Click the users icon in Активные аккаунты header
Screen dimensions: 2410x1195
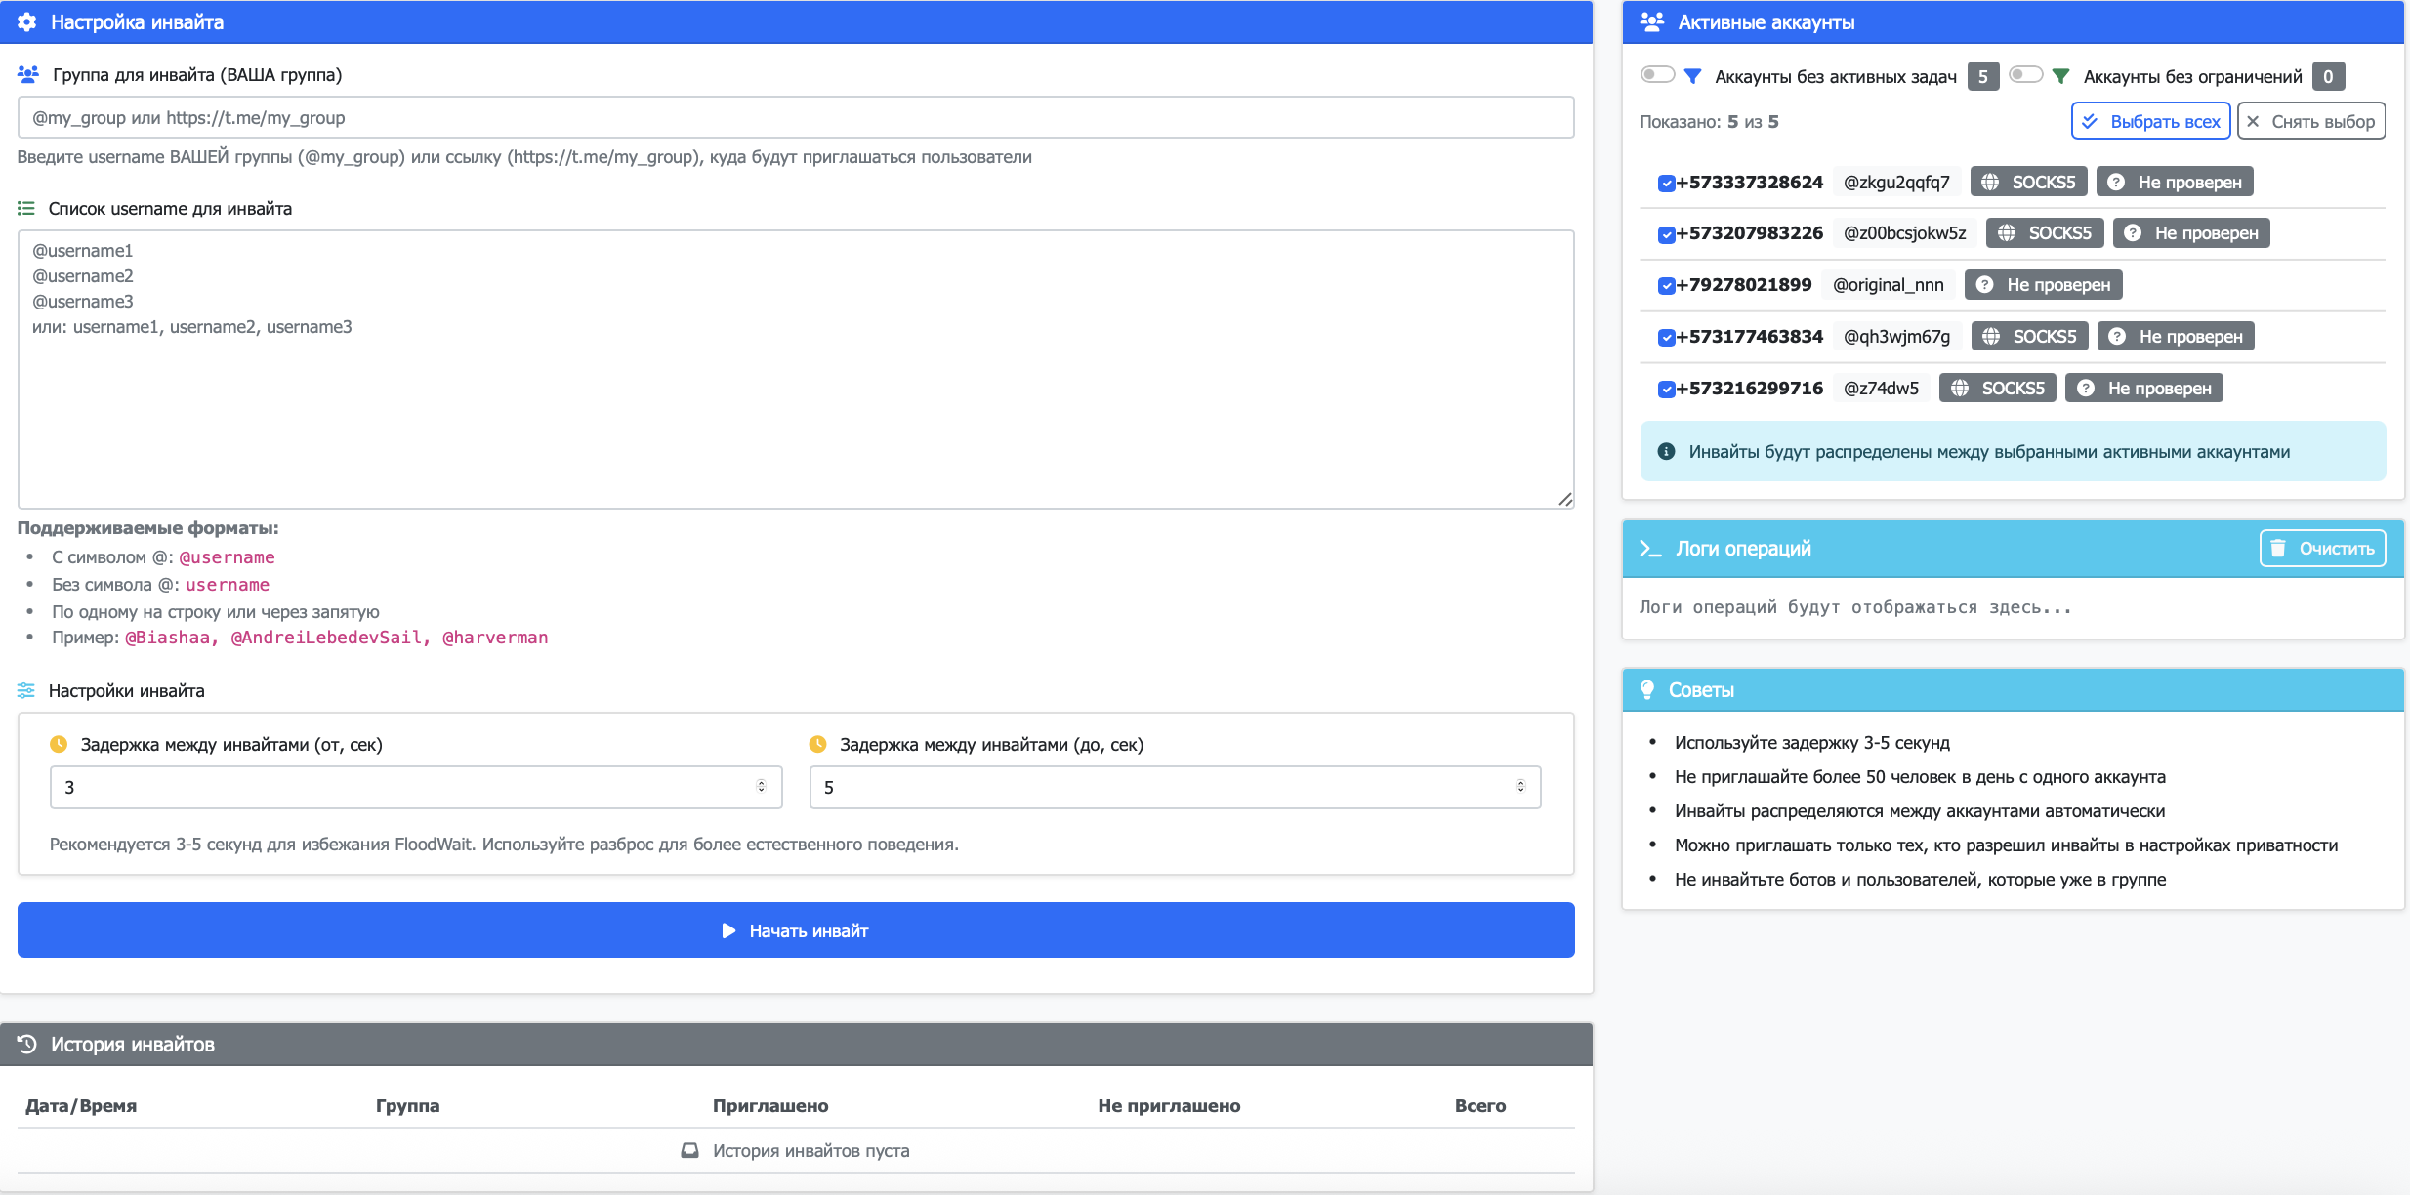click(1652, 21)
